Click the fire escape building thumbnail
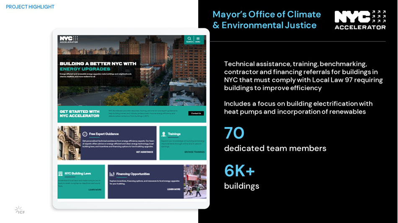The width and height of the screenshot is (398, 223). pyautogui.click(x=69, y=143)
